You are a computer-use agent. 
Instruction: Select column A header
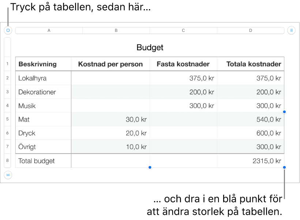click(49, 30)
